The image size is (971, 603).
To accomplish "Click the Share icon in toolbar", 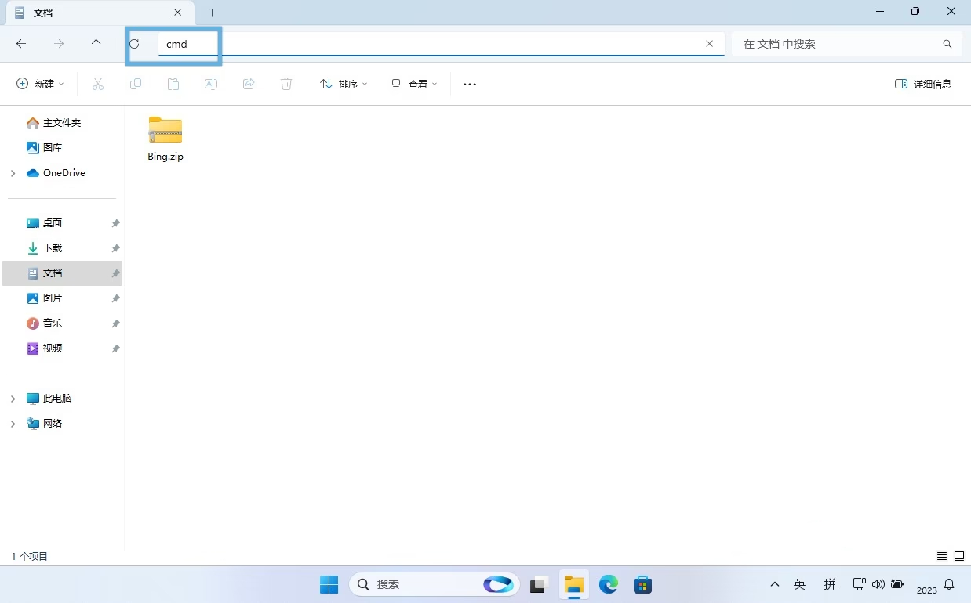I will pos(249,84).
